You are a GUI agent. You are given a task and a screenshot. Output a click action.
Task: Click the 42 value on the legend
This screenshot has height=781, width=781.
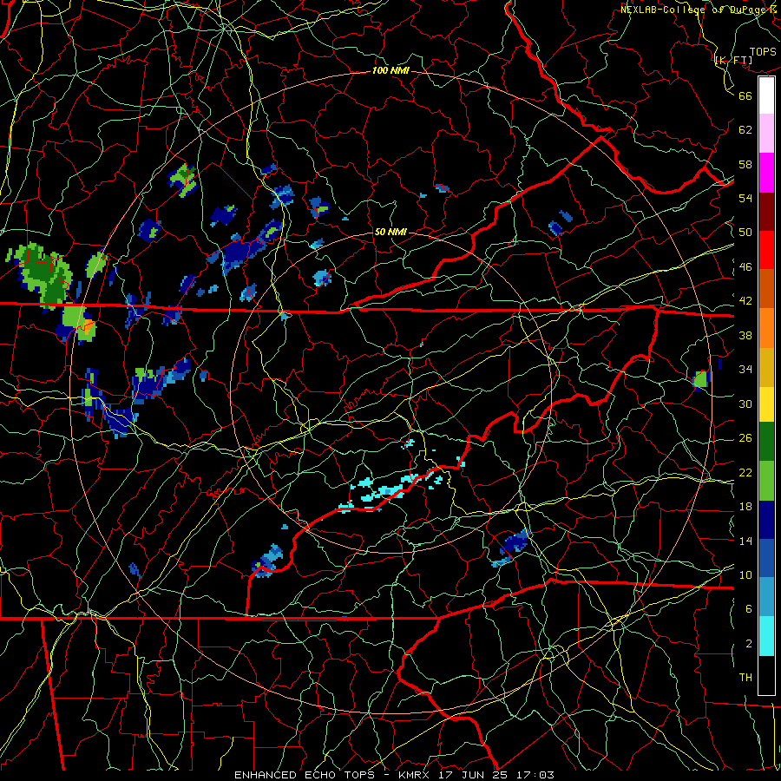click(745, 301)
